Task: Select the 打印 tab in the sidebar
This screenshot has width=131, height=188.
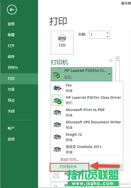Action: pyautogui.click(x=19, y=79)
